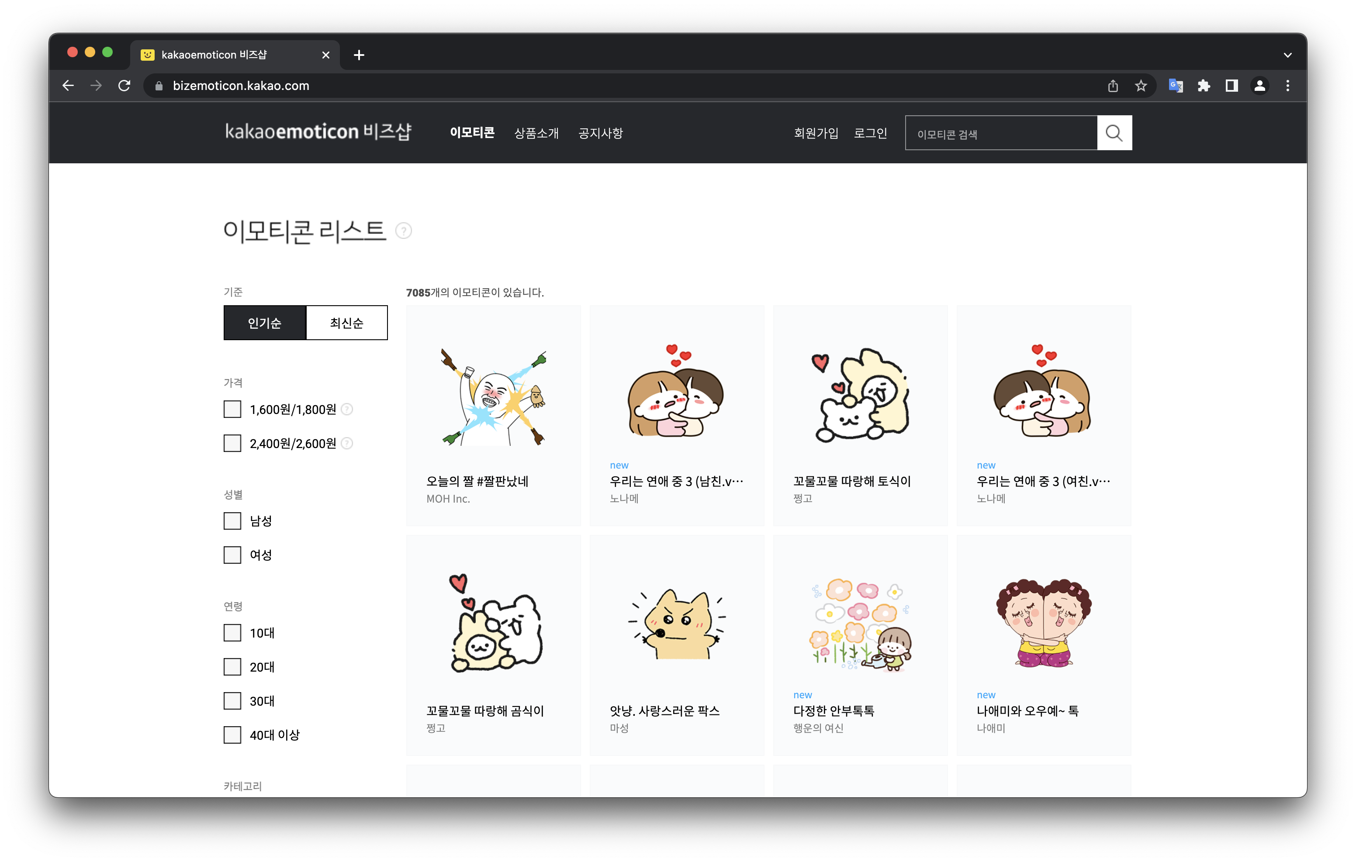Open the 공지사항 section

click(x=600, y=133)
